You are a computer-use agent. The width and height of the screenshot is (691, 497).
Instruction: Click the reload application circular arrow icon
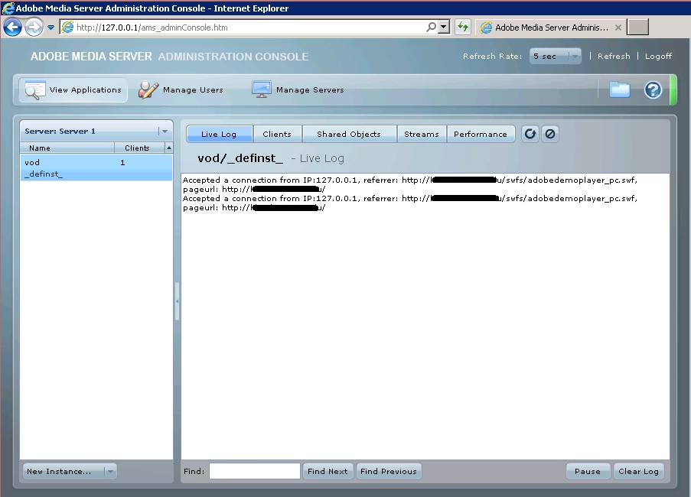(530, 134)
